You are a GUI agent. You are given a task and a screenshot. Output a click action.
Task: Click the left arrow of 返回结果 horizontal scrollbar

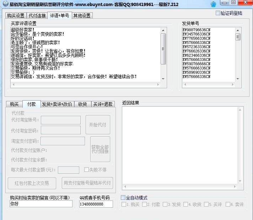pos(125,187)
